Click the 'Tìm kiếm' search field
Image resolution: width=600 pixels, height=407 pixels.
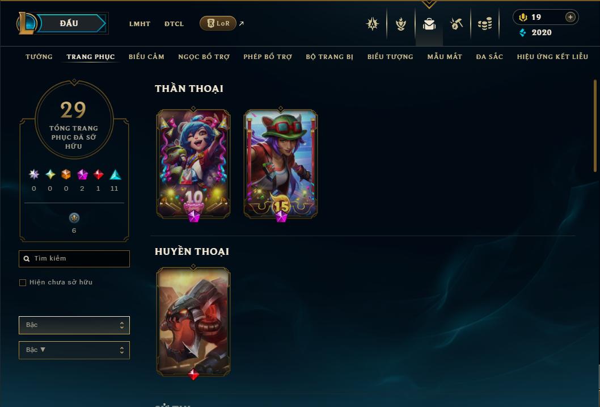(74, 259)
